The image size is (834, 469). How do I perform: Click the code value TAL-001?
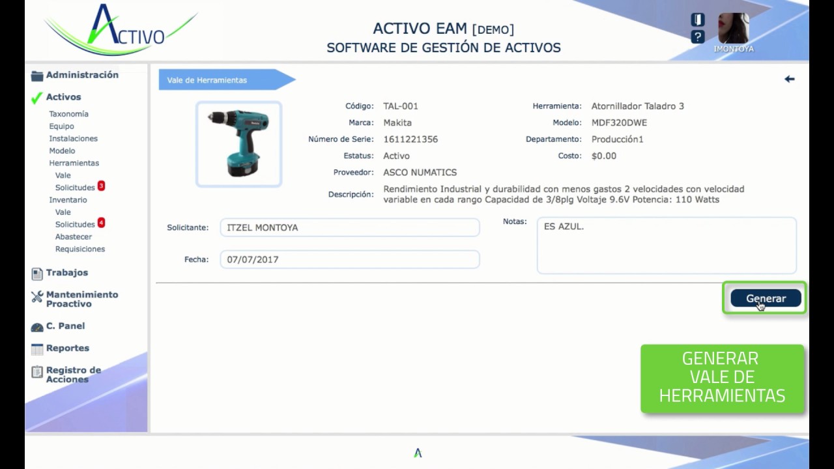coord(401,106)
